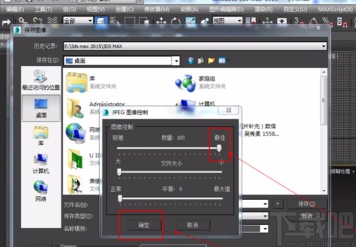356x247 pixels.
Task: Select the 库 system folder in file list
Action: point(91,82)
